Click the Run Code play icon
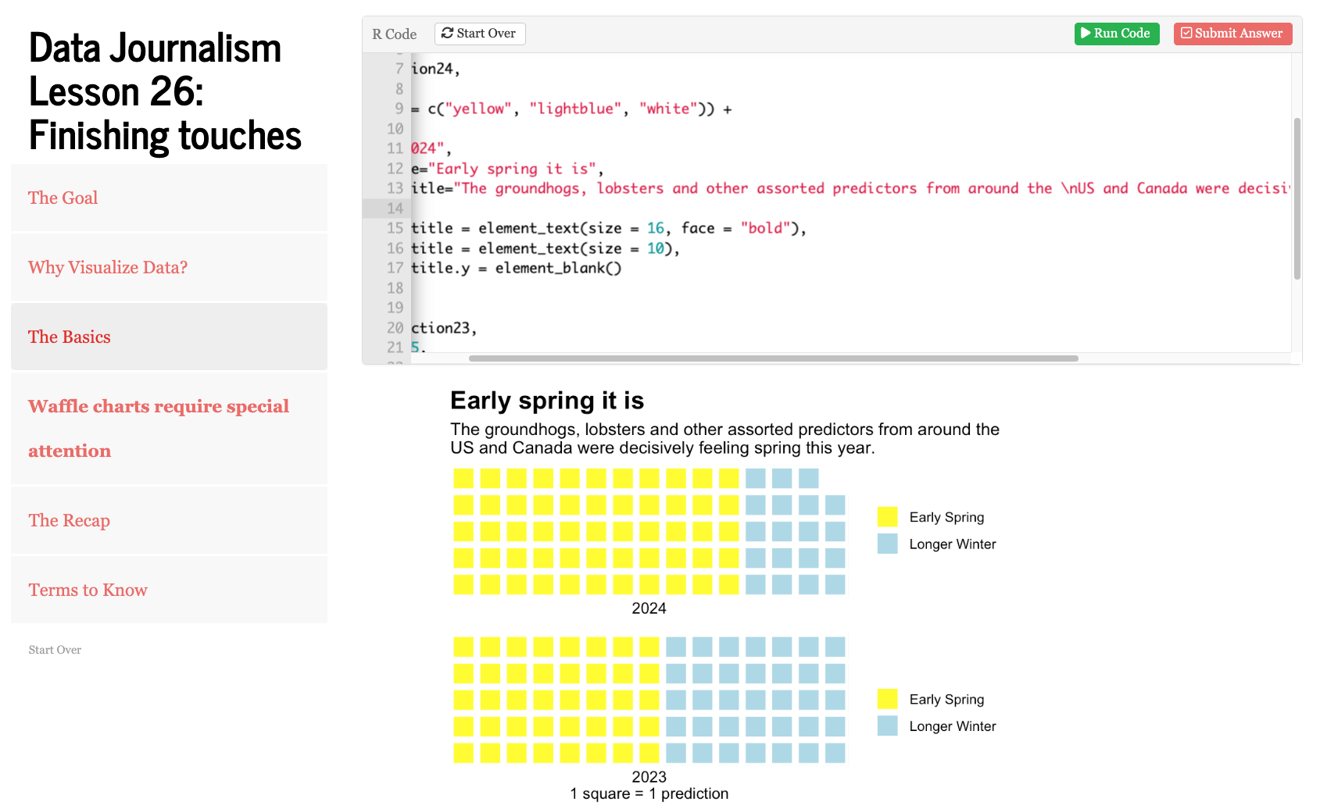Image resolution: width=1320 pixels, height=806 pixels. coord(1086,34)
